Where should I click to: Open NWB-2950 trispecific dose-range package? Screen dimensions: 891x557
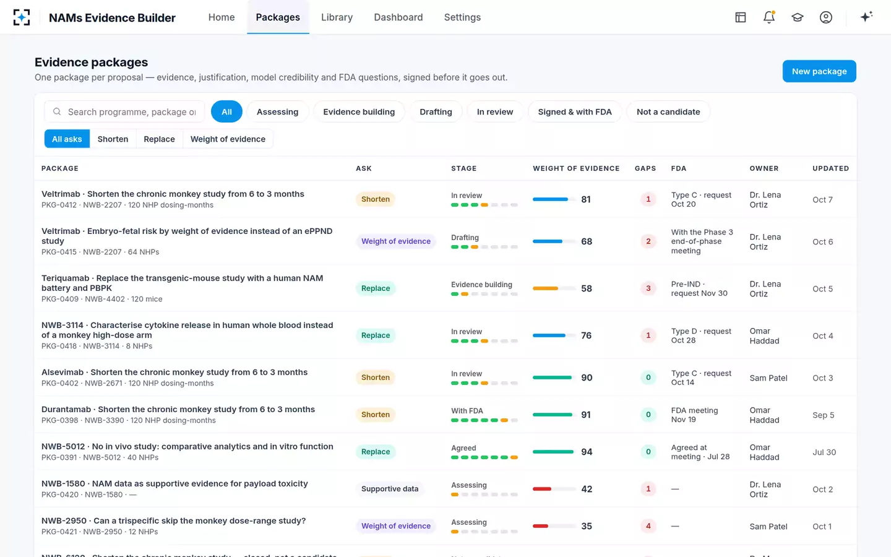click(173, 521)
